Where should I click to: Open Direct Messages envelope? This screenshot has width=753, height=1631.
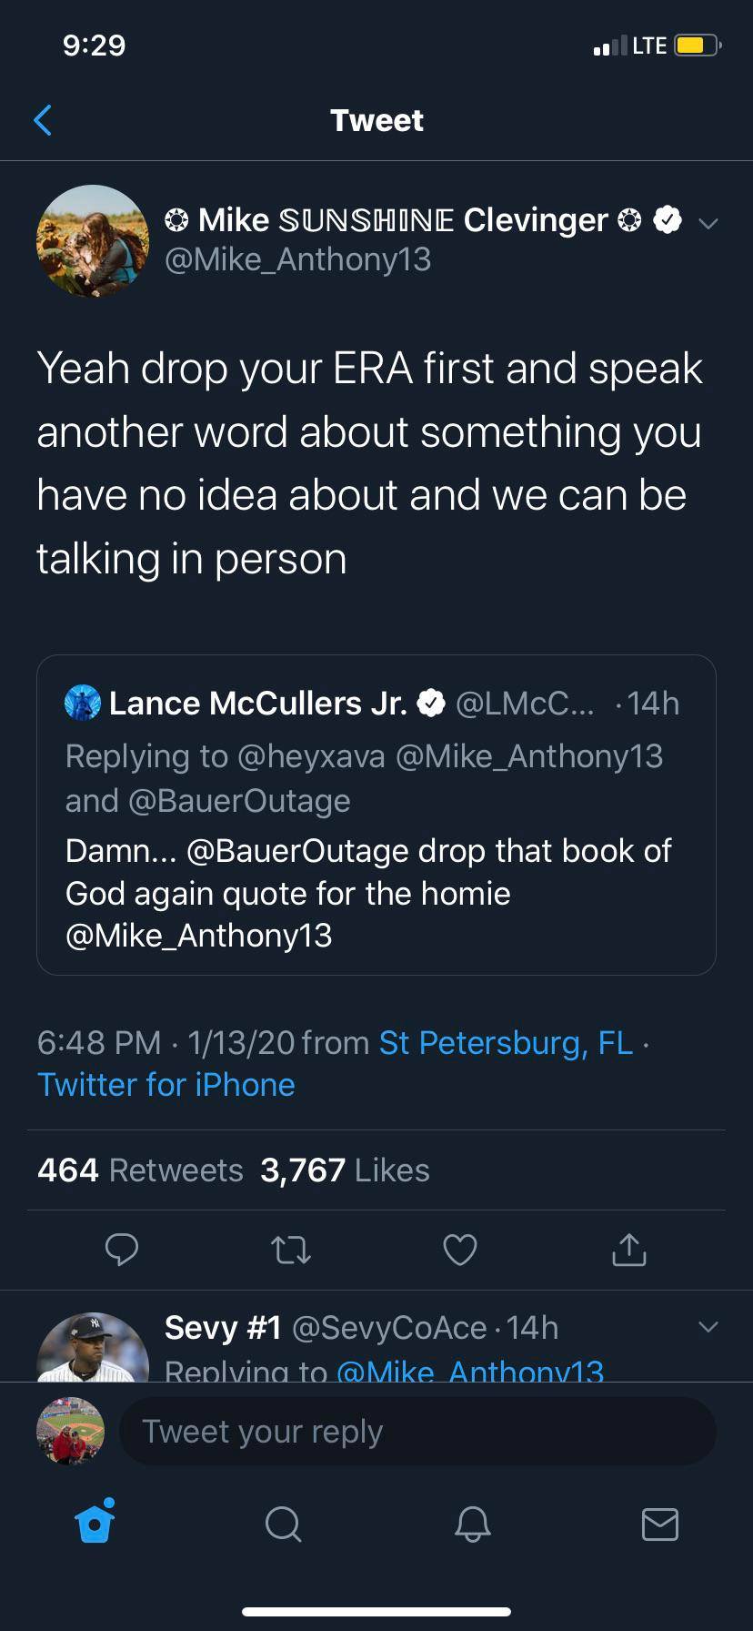pos(661,1525)
